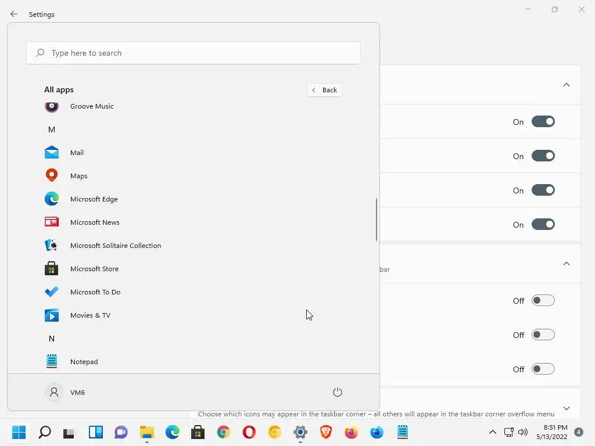Launch Google Chrome from the taskbar
The width and height of the screenshot is (595, 446).
224,432
